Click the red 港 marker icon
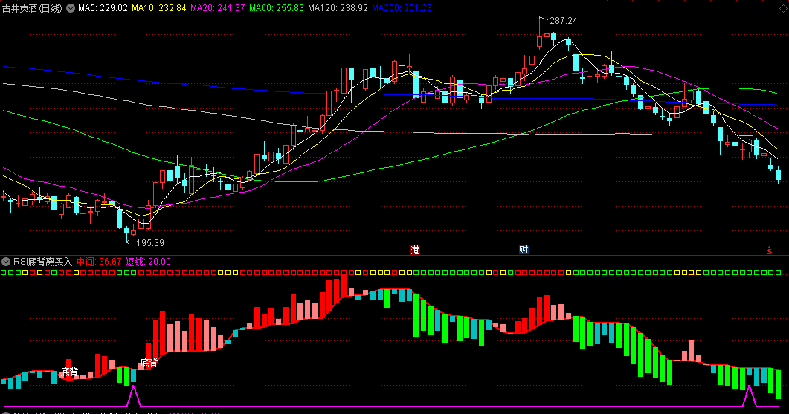The width and height of the screenshot is (789, 414). (415, 250)
